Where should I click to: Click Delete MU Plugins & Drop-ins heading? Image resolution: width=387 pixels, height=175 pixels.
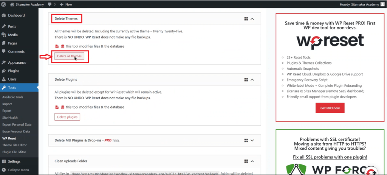pos(87,140)
